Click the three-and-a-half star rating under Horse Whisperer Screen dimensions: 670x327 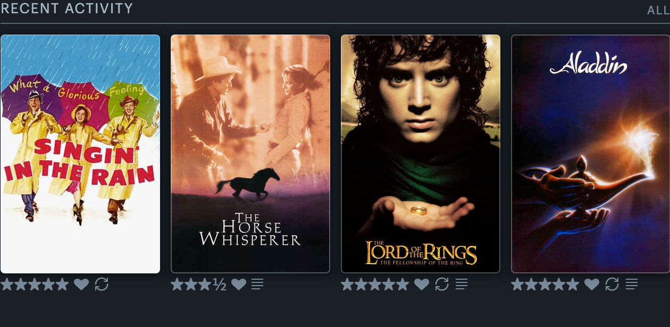click(199, 285)
